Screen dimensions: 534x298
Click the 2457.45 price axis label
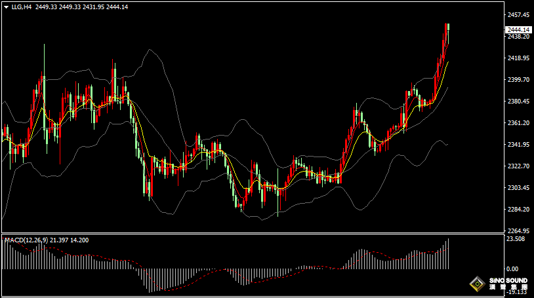click(x=519, y=14)
